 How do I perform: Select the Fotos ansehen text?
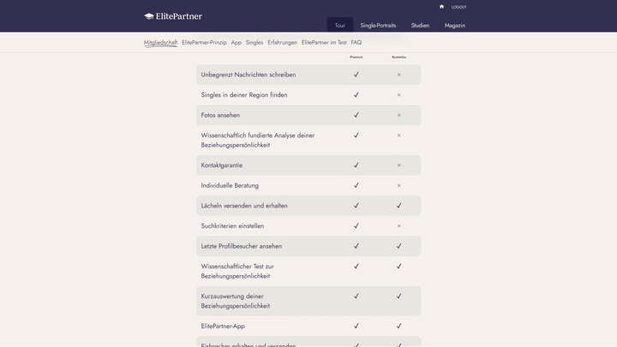[220, 116]
